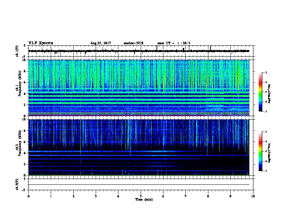This screenshot has height=220, width=285.
Task: Click time axis tick label "2"
Action: pyautogui.click(x=73, y=196)
